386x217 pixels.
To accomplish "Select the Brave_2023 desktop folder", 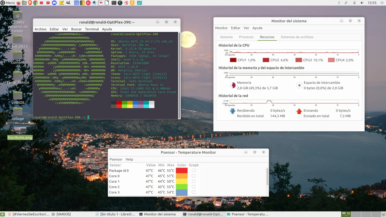I will point(17,42).
